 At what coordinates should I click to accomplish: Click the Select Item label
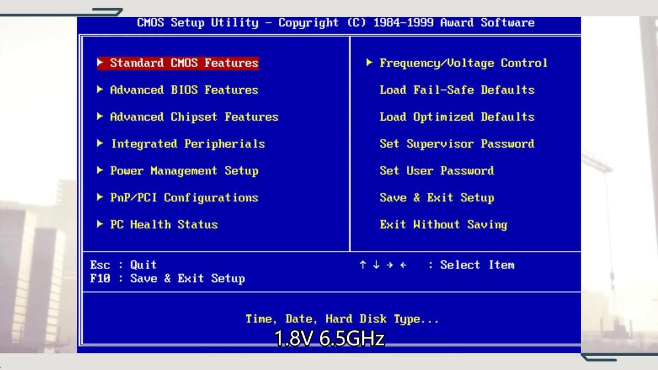click(477, 265)
